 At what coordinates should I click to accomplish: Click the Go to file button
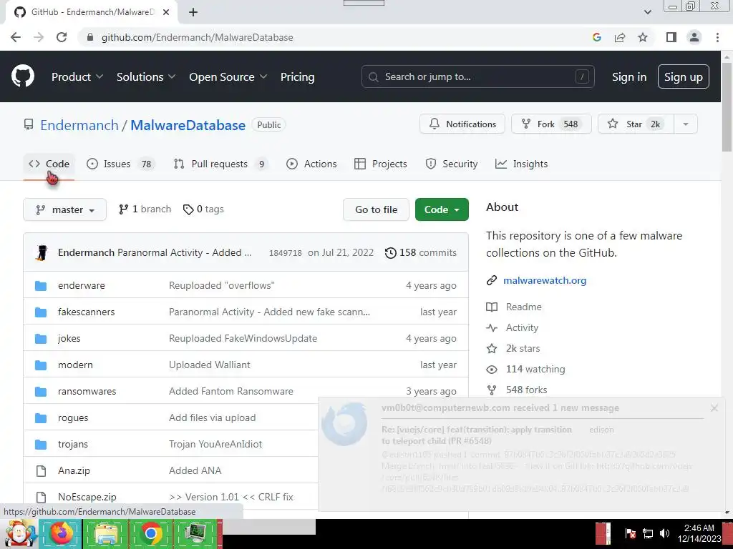(376, 209)
